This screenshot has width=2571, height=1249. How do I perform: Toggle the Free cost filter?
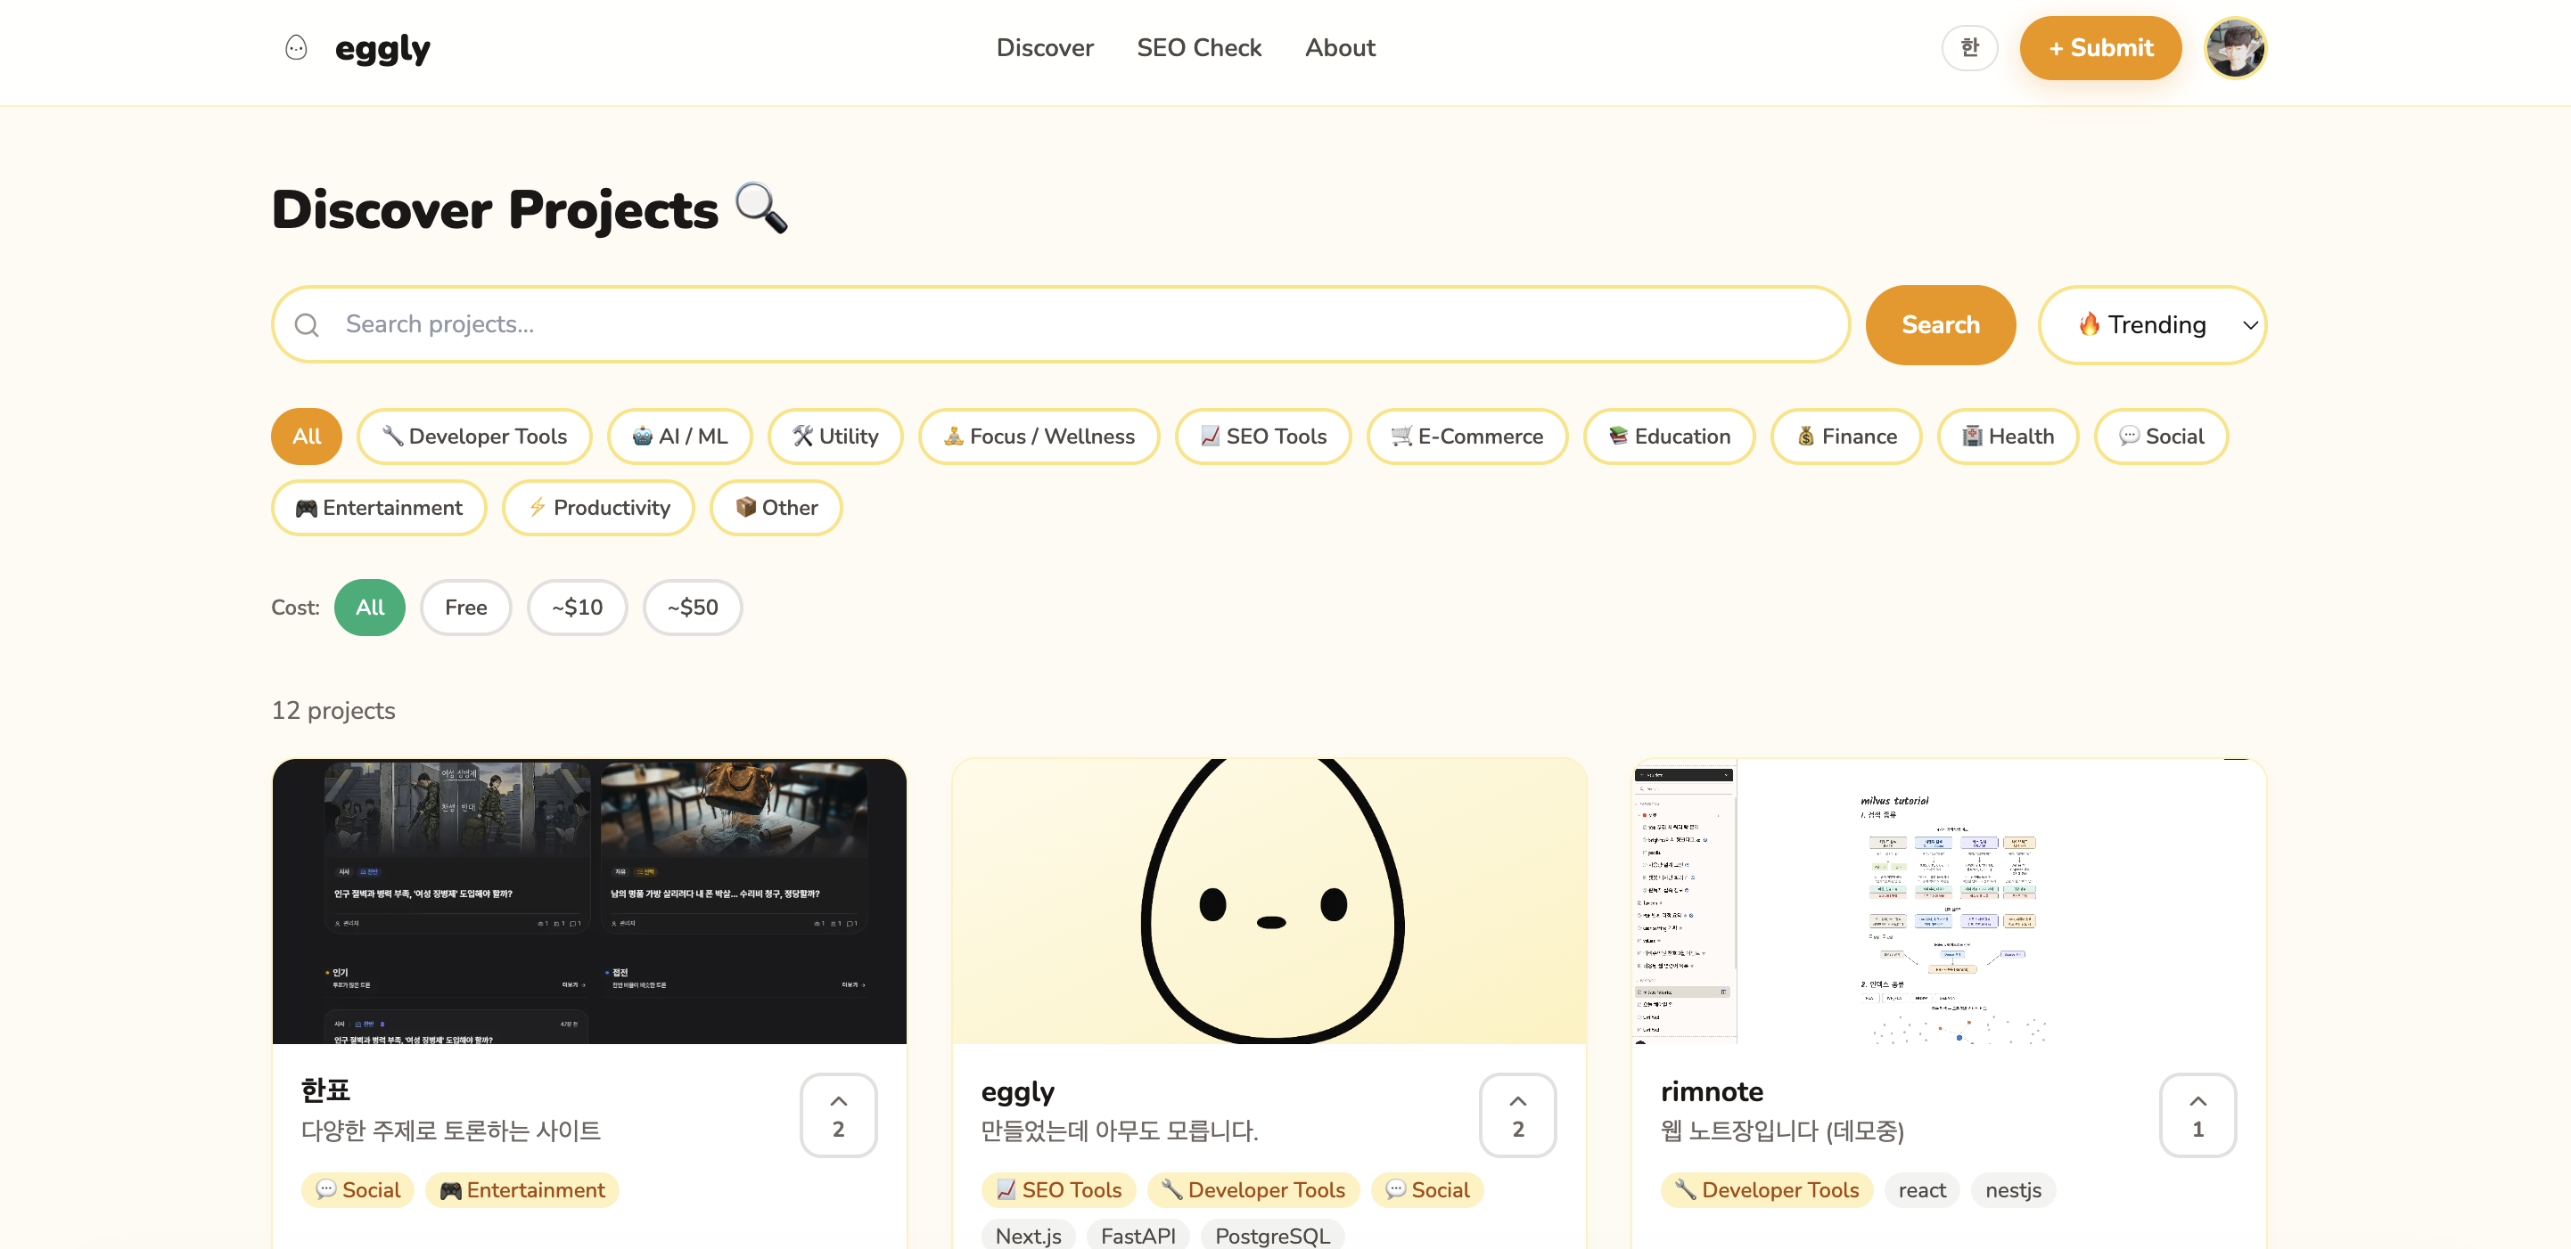(465, 607)
